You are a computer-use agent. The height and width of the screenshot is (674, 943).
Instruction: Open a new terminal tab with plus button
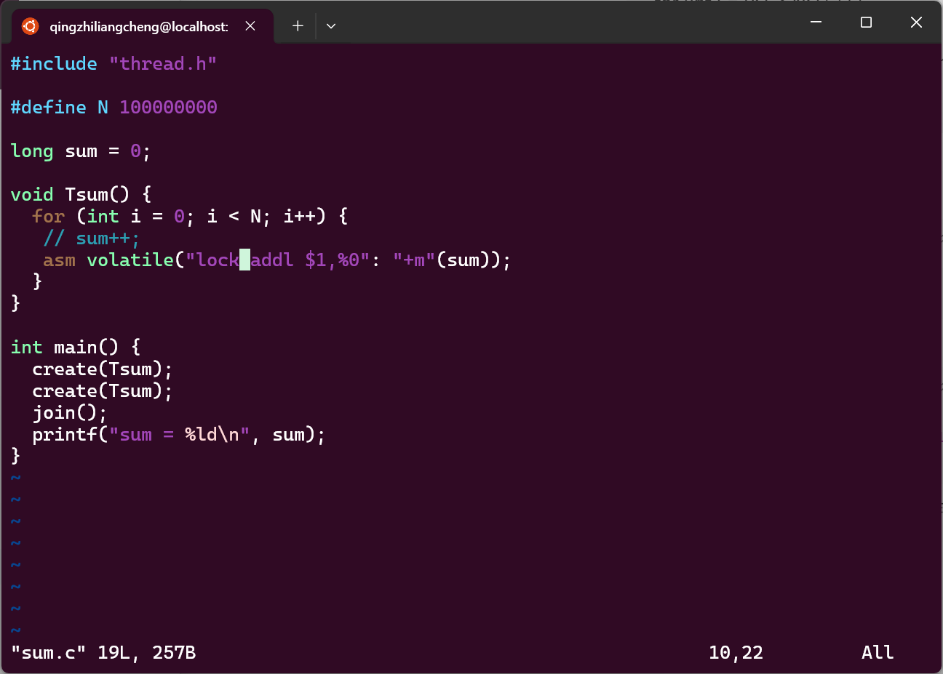tap(298, 26)
